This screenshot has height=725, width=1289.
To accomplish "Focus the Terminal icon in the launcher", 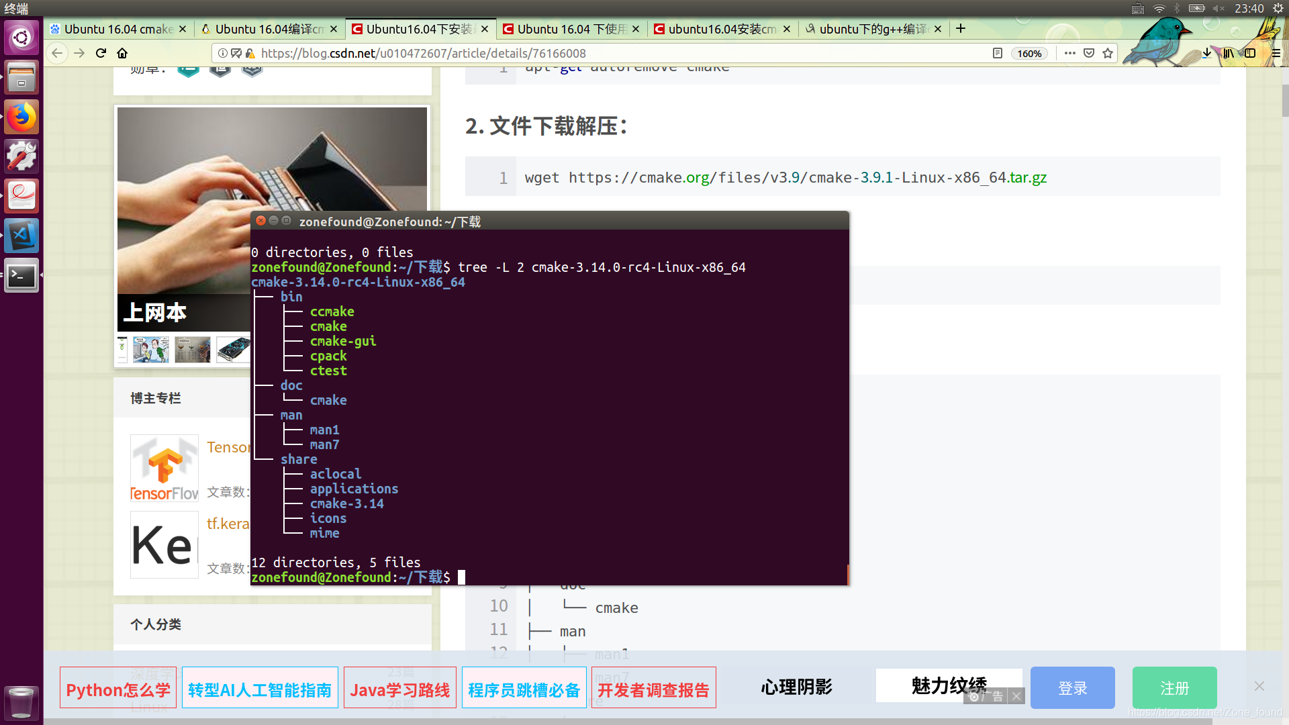I will pyautogui.click(x=21, y=275).
